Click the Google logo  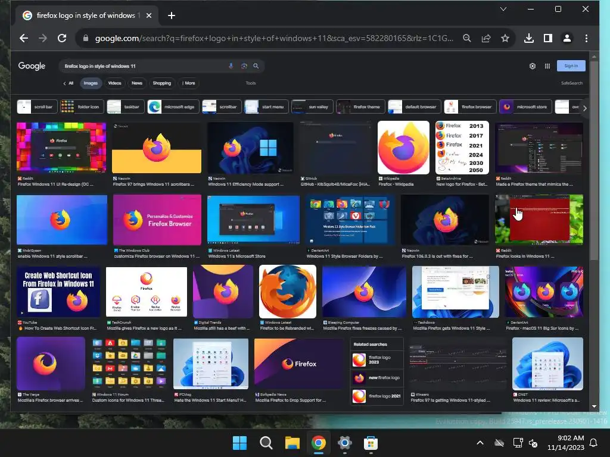pyautogui.click(x=32, y=66)
